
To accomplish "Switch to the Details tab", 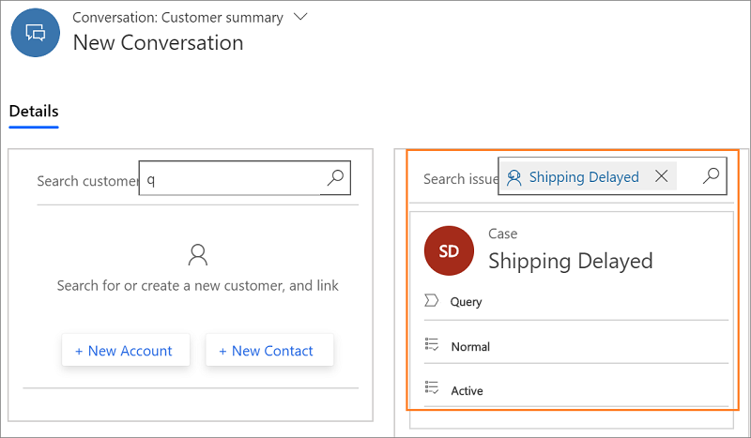I will click(x=34, y=112).
